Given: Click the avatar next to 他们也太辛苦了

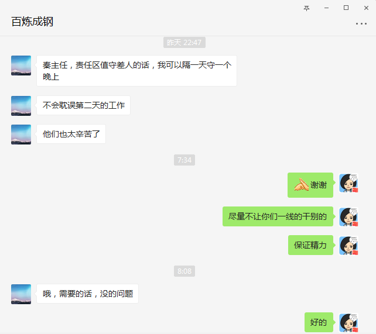Looking at the screenshot, I should pyautogui.click(x=21, y=135).
